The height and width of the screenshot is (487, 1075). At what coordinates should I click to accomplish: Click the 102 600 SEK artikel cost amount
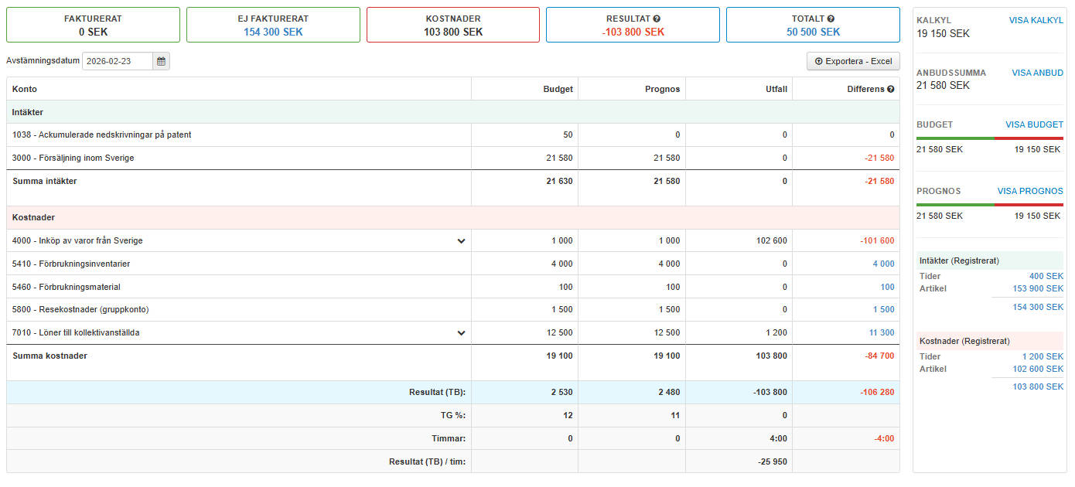pos(1038,369)
